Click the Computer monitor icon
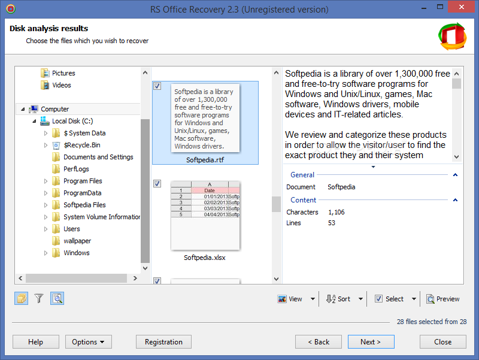Screen dimensions: 479x360 click(x=34, y=109)
